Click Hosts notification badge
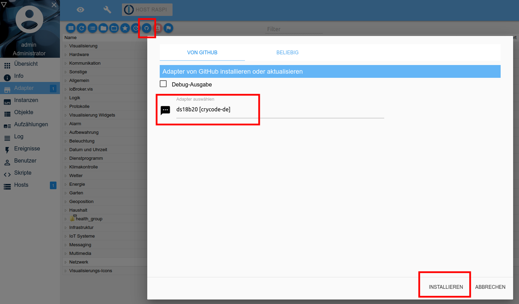This screenshot has width=519, height=304. click(x=53, y=186)
